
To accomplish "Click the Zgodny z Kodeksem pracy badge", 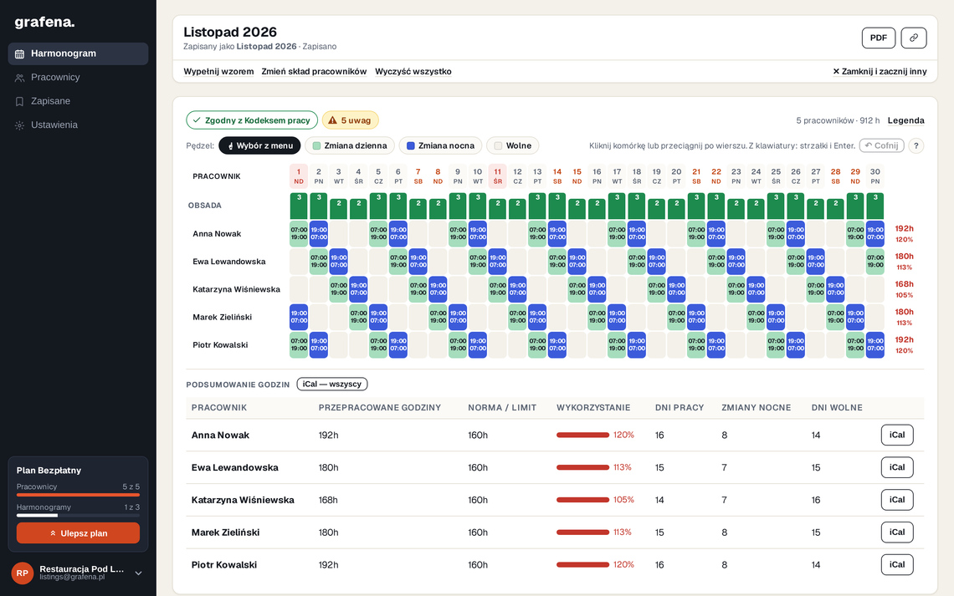I will [x=252, y=120].
